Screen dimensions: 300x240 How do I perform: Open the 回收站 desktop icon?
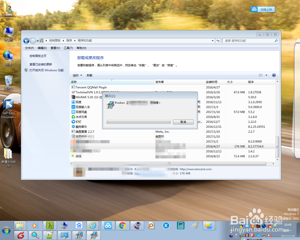point(9,83)
